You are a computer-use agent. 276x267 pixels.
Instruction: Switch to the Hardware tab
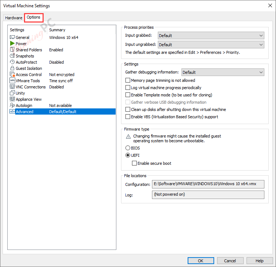click(x=13, y=18)
